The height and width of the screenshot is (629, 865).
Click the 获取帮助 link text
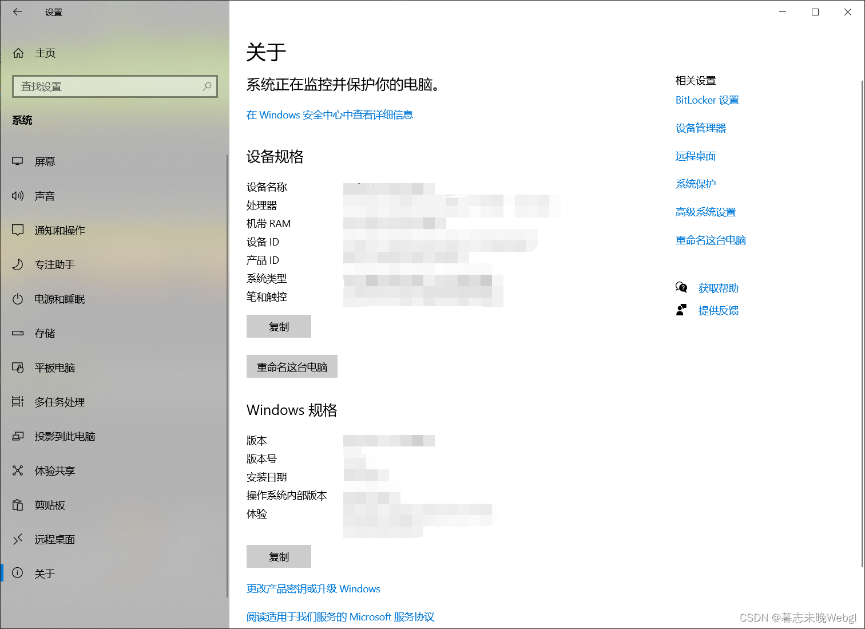point(719,288)
